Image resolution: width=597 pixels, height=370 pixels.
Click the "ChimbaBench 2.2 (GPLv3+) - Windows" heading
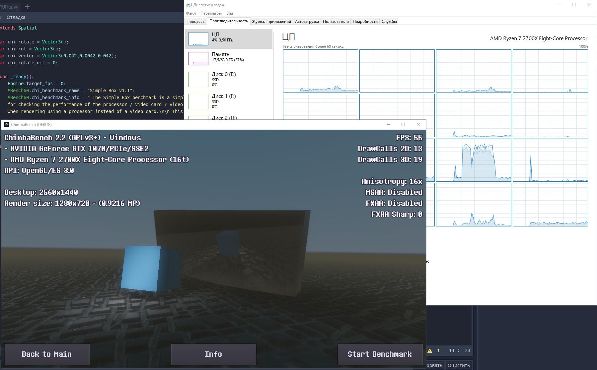tap(73, 138)
